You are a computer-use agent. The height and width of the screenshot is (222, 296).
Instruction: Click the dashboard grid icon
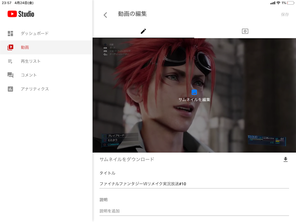pos(10,34)
